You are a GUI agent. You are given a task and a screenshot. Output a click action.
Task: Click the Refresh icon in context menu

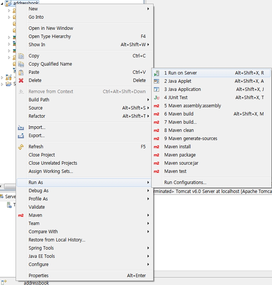click(x=21, y=147)
